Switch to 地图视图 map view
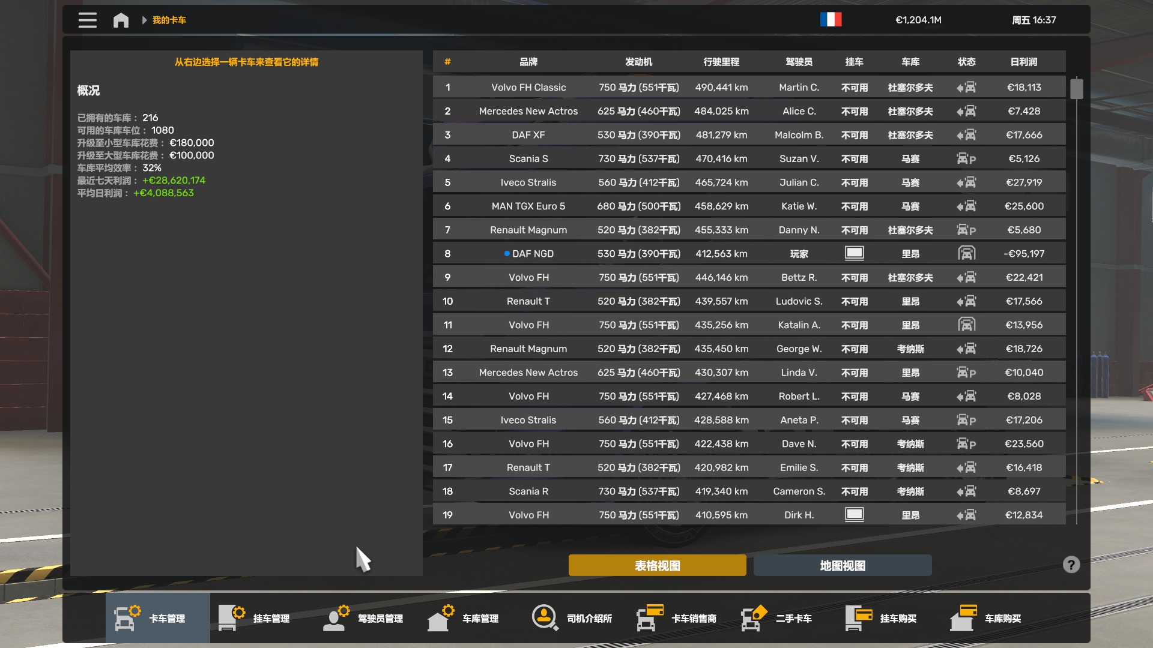The height and width of the screenshot is (648, 1153). coord(842,565)
